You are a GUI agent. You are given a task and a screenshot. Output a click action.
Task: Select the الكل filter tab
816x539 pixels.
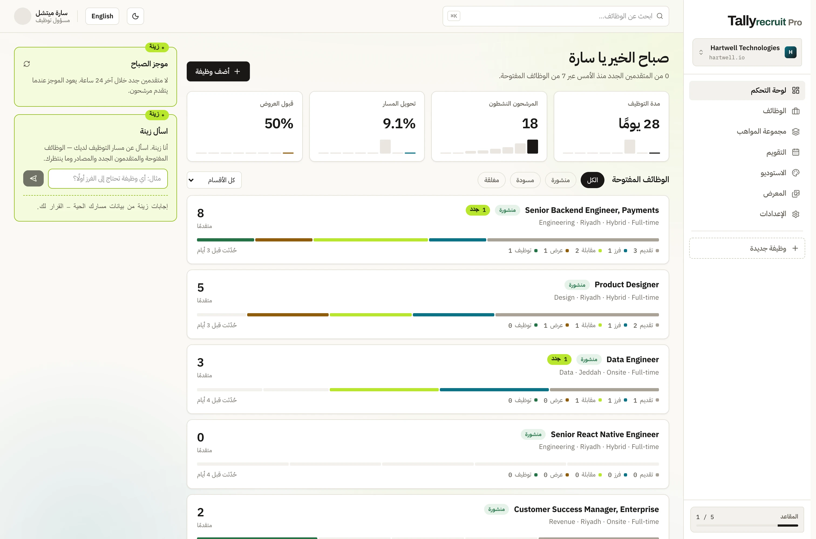(x=592, y=180)
